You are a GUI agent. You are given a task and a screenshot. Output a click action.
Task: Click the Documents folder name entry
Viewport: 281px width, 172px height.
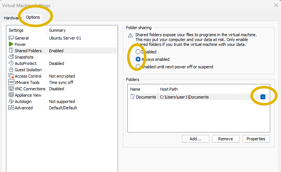pyautogui.click(x=146, y=97)
